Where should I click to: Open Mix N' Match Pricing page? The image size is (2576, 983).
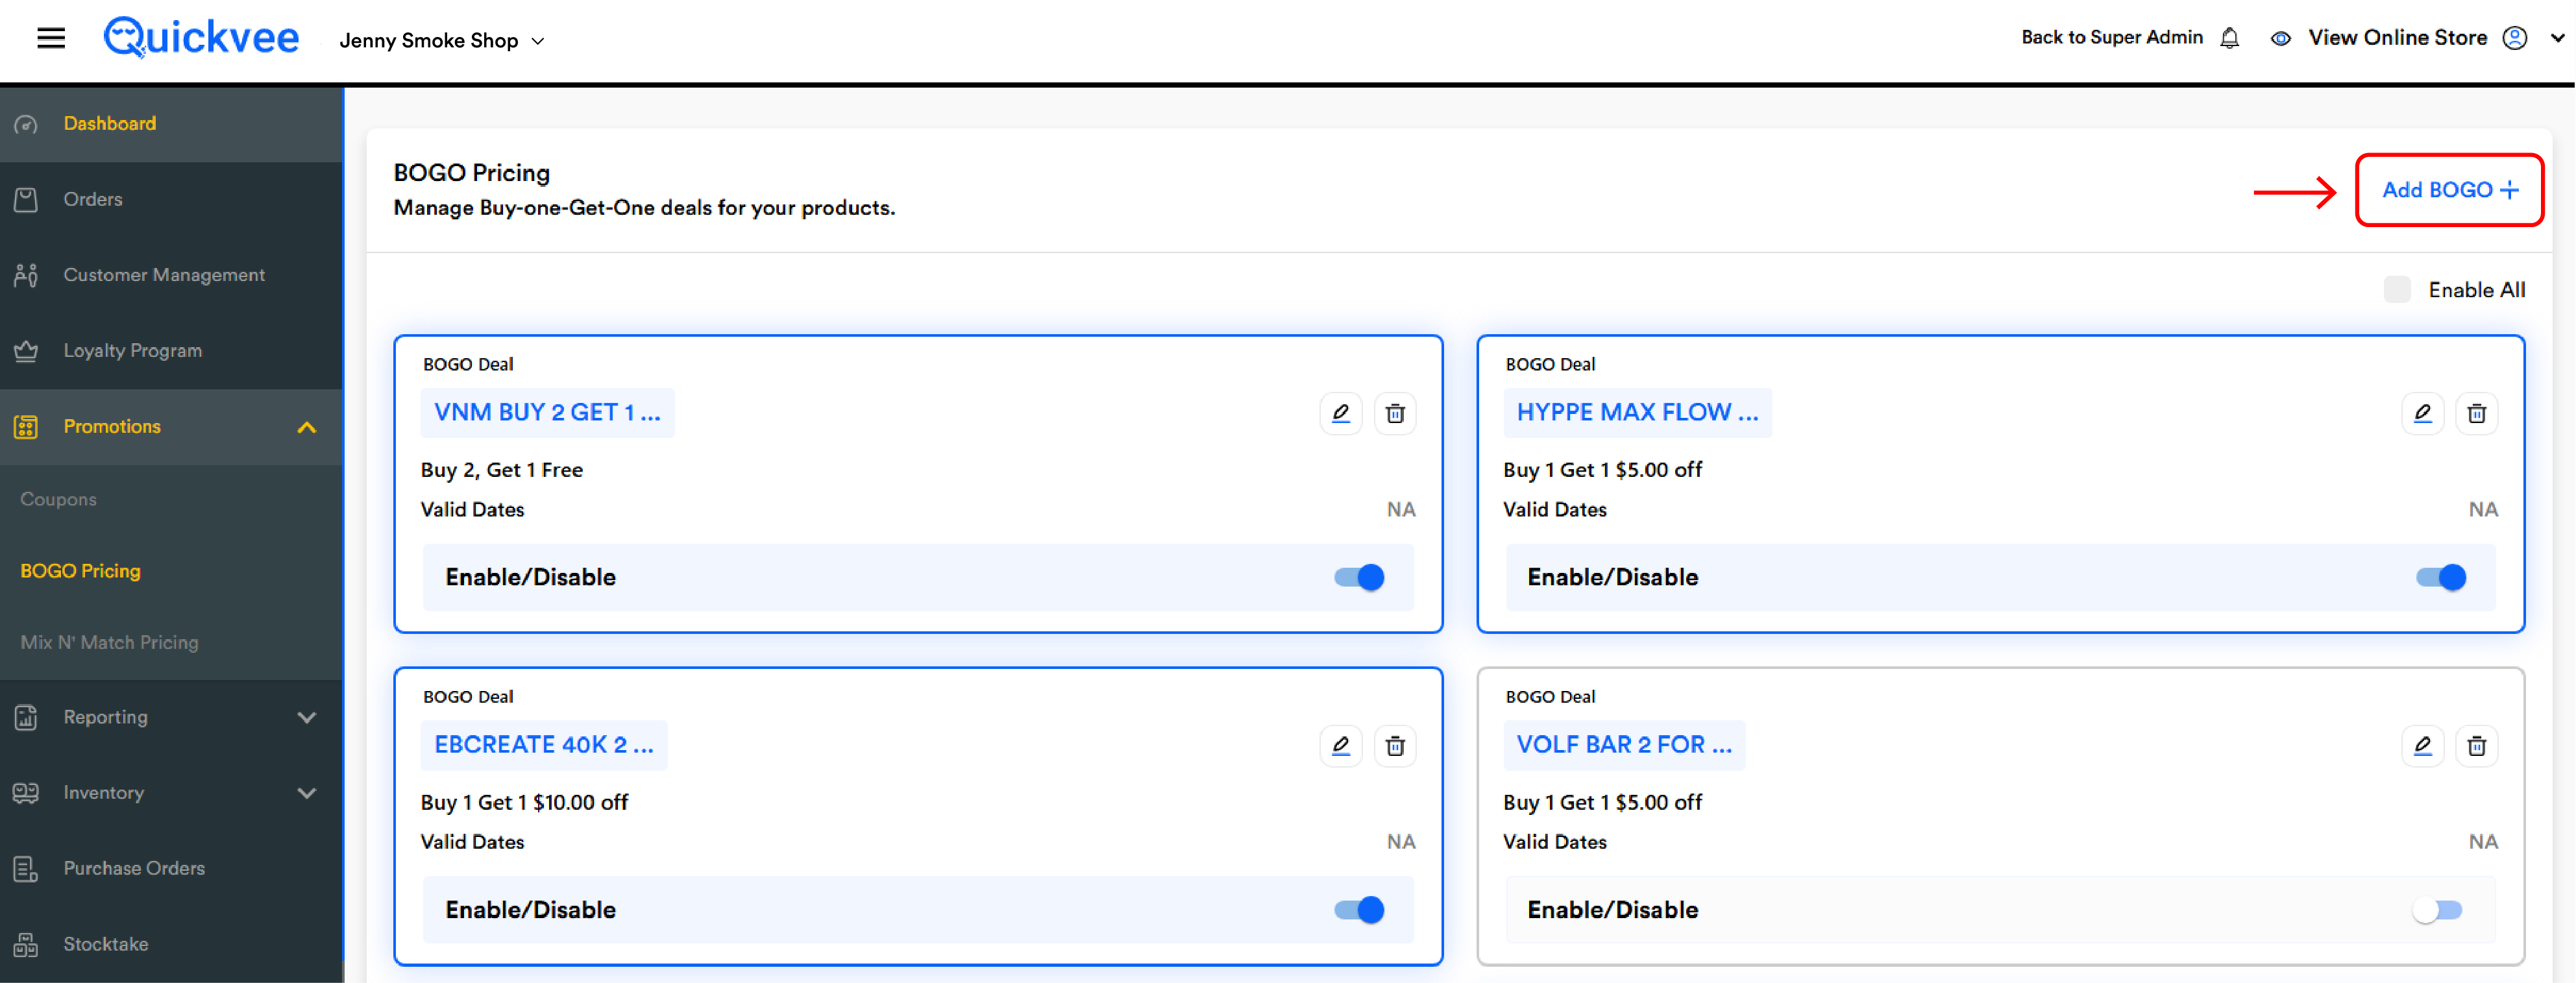[x=109, y=643]
